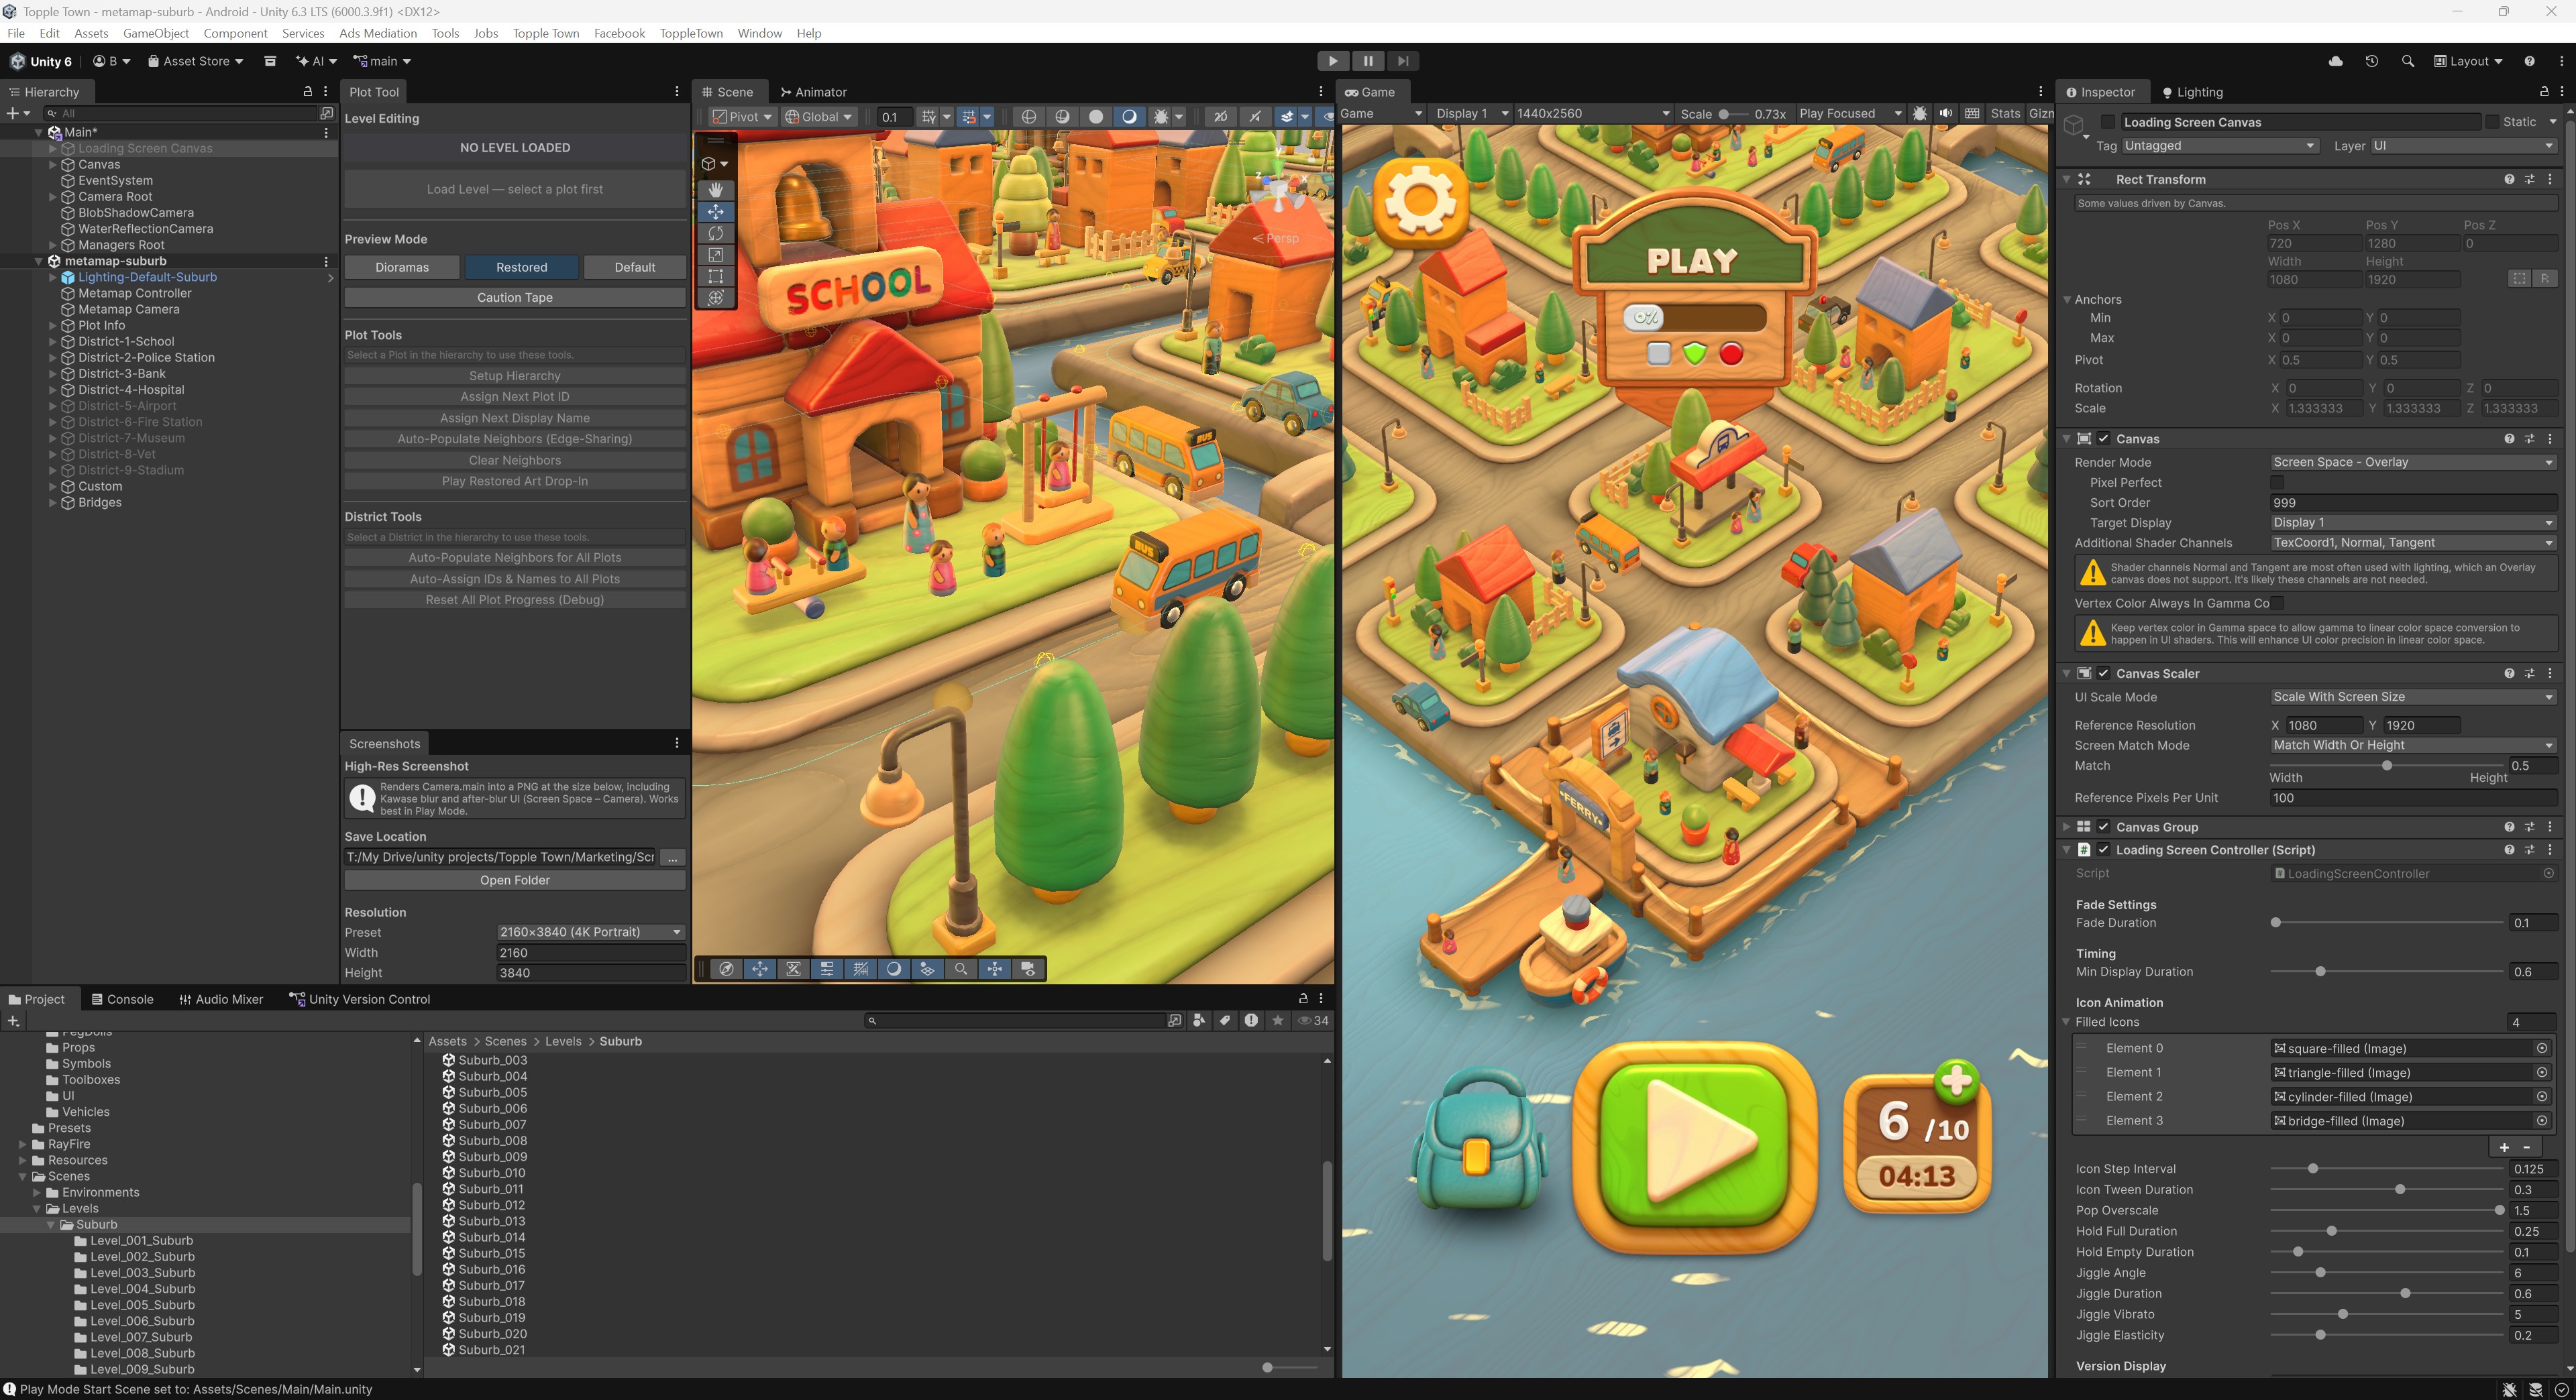Select unlit draw mode circle icon
The height and width of the screenshot is (1400, 2576).
pos(1096,117)
